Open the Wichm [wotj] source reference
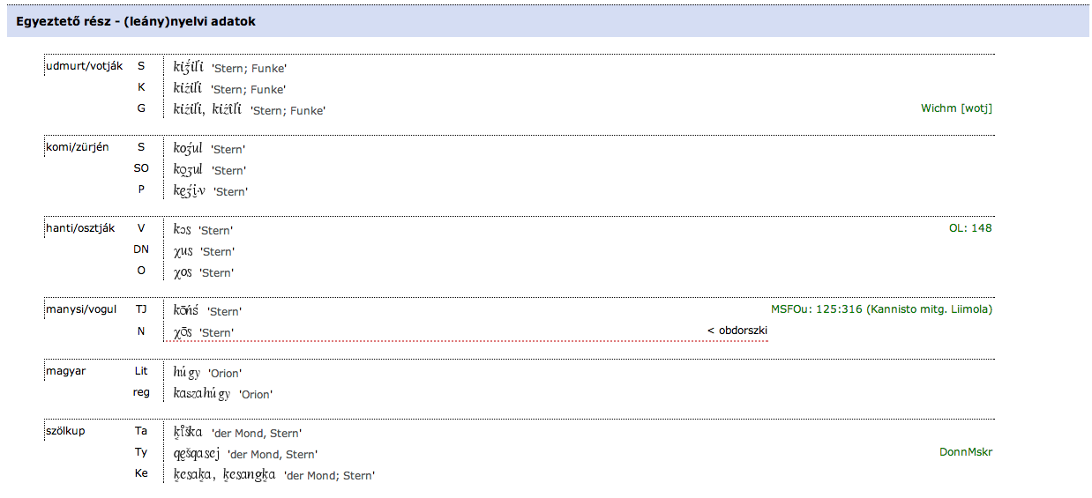The width and height of the screenshot is (1092, 498). (x=956, y=108)
